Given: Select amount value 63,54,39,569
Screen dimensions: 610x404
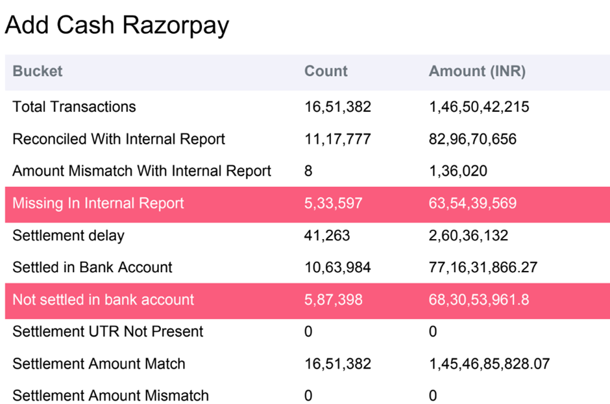Looking at the screenshot, I should click(472, 203).
